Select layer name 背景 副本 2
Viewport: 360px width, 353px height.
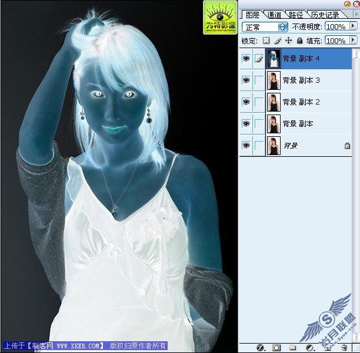click(301, 102)
